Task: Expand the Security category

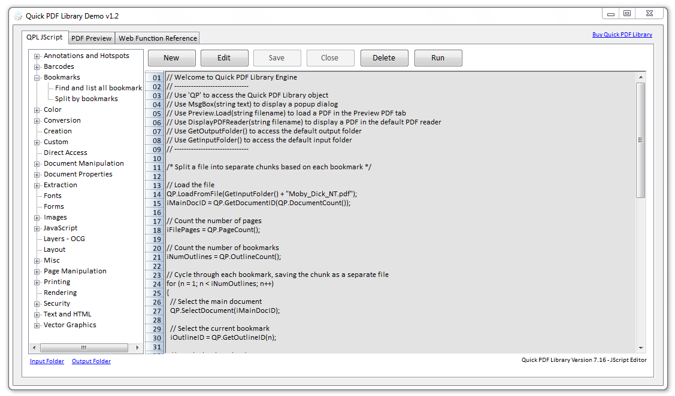Action: (37, 304)
